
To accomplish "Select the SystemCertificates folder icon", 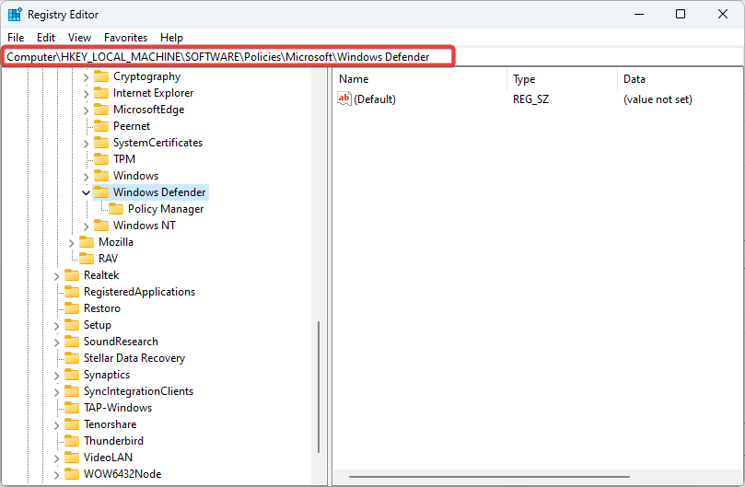I will pos(101,142).
